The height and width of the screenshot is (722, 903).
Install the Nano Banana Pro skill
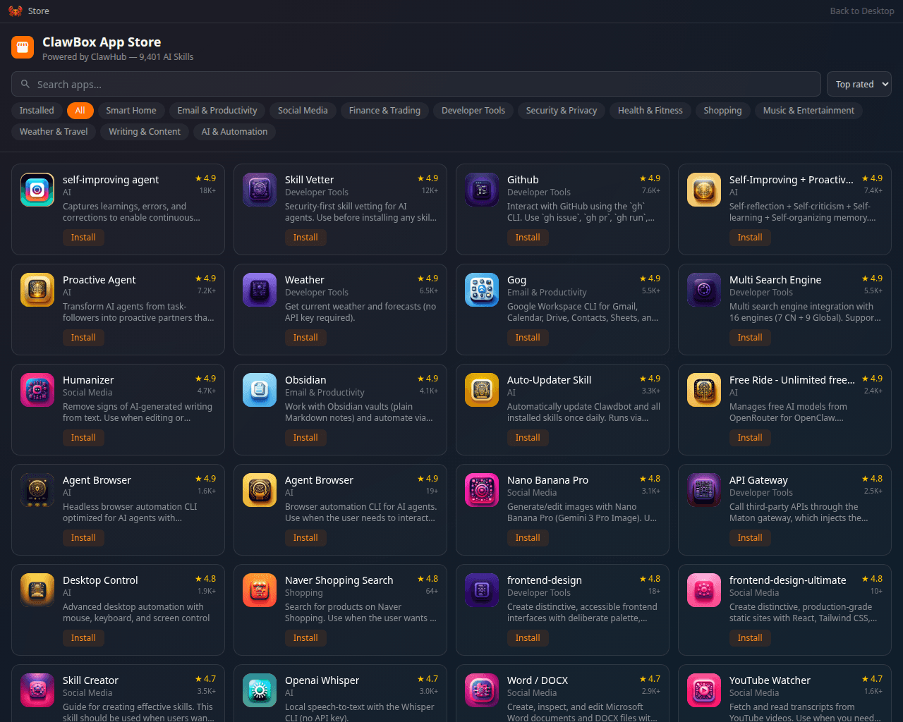point(528,538)
